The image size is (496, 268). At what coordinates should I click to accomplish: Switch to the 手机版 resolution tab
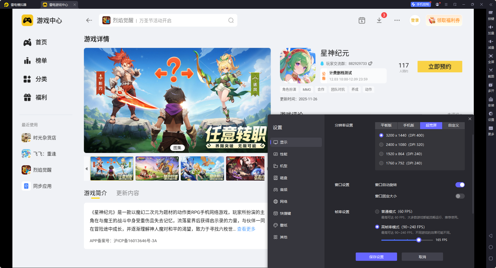point(408,125)
